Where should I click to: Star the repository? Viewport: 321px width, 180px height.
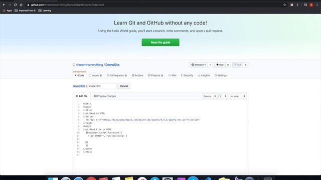click(x=220, y=65)
